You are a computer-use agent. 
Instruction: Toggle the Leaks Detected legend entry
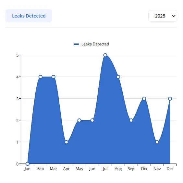91,44
